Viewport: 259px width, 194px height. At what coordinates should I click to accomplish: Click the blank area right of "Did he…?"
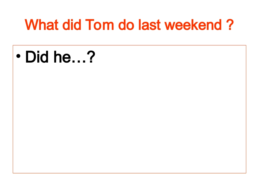[x=169, y=57]
